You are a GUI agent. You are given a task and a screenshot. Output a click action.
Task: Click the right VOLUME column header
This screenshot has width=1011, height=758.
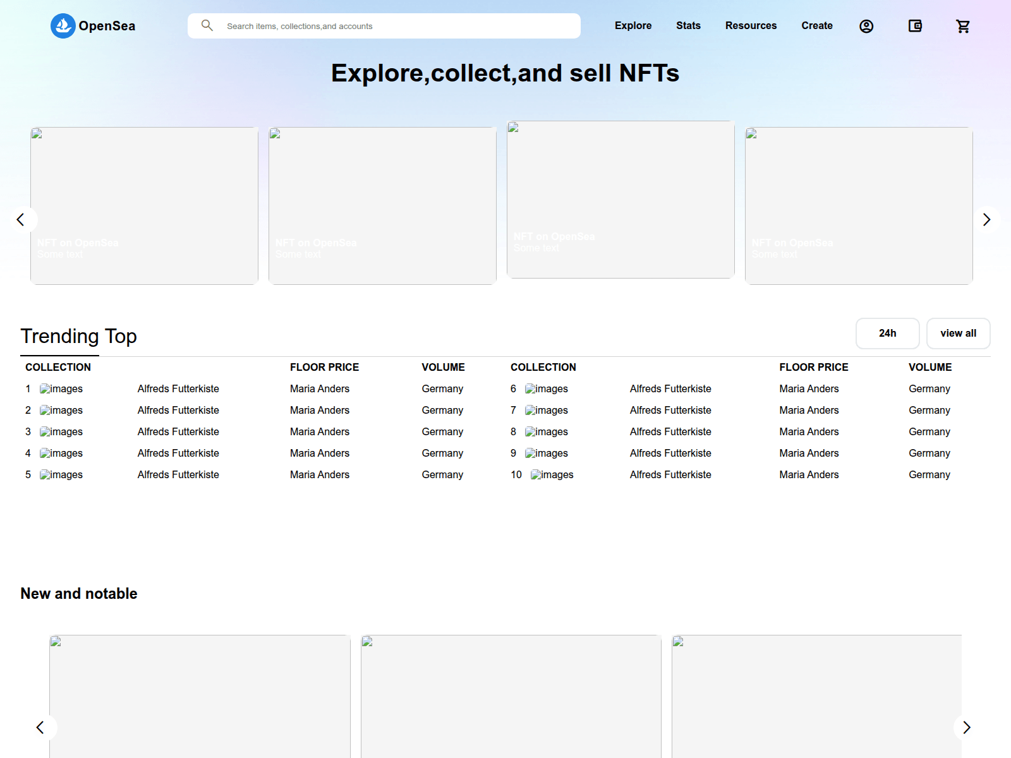(x=930, y=368)
